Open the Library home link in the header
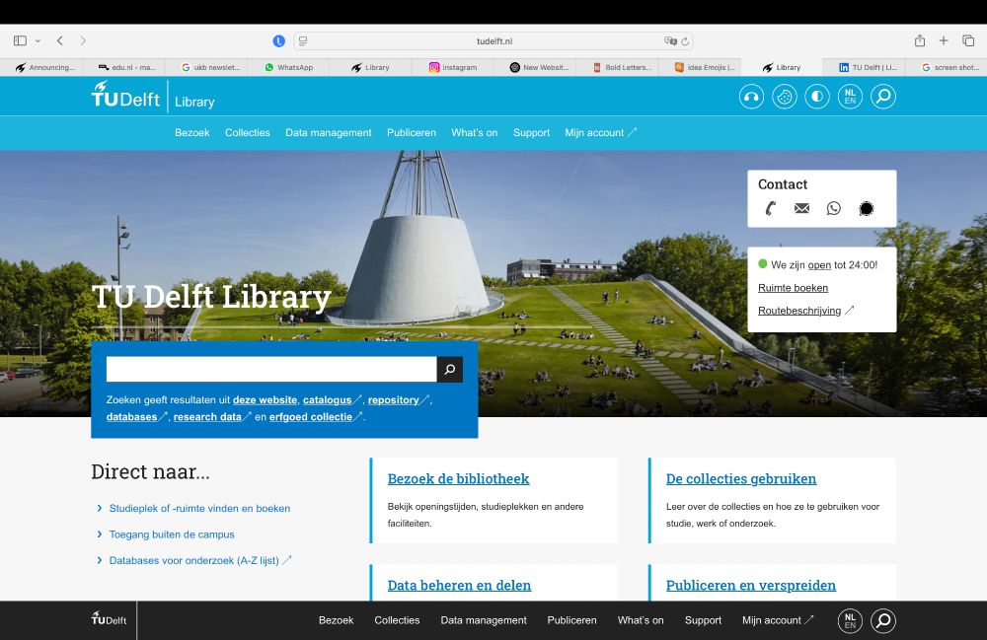The image size is (987, 640). [x=194, y=102]
